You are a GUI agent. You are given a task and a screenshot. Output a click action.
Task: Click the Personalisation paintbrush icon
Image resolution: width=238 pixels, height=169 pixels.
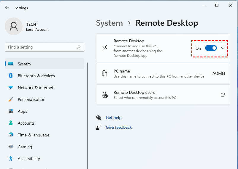point(11,99)
